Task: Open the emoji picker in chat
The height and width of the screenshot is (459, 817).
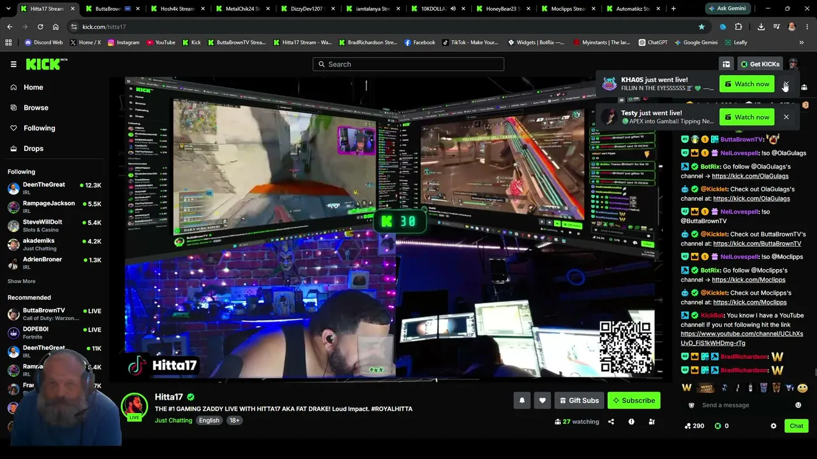Action: pos(798,405)
